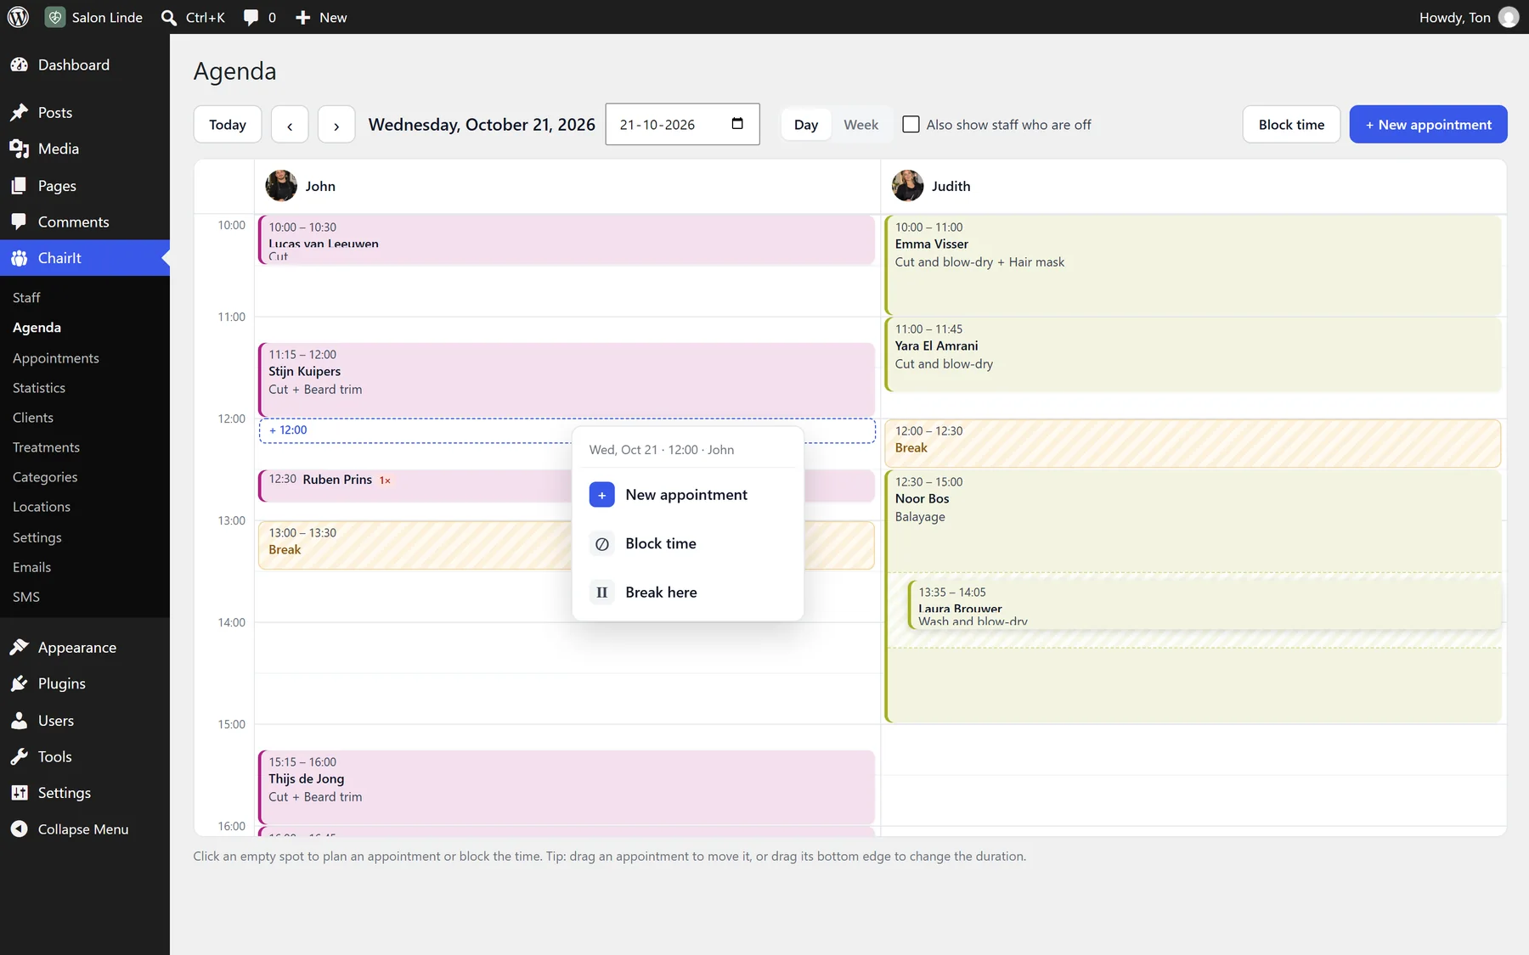Click the Users person icon
The width and height of the screenshot is (1529, 955).
click(20, 721)
